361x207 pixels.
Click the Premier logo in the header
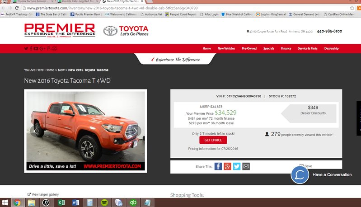tap(60, 30)
